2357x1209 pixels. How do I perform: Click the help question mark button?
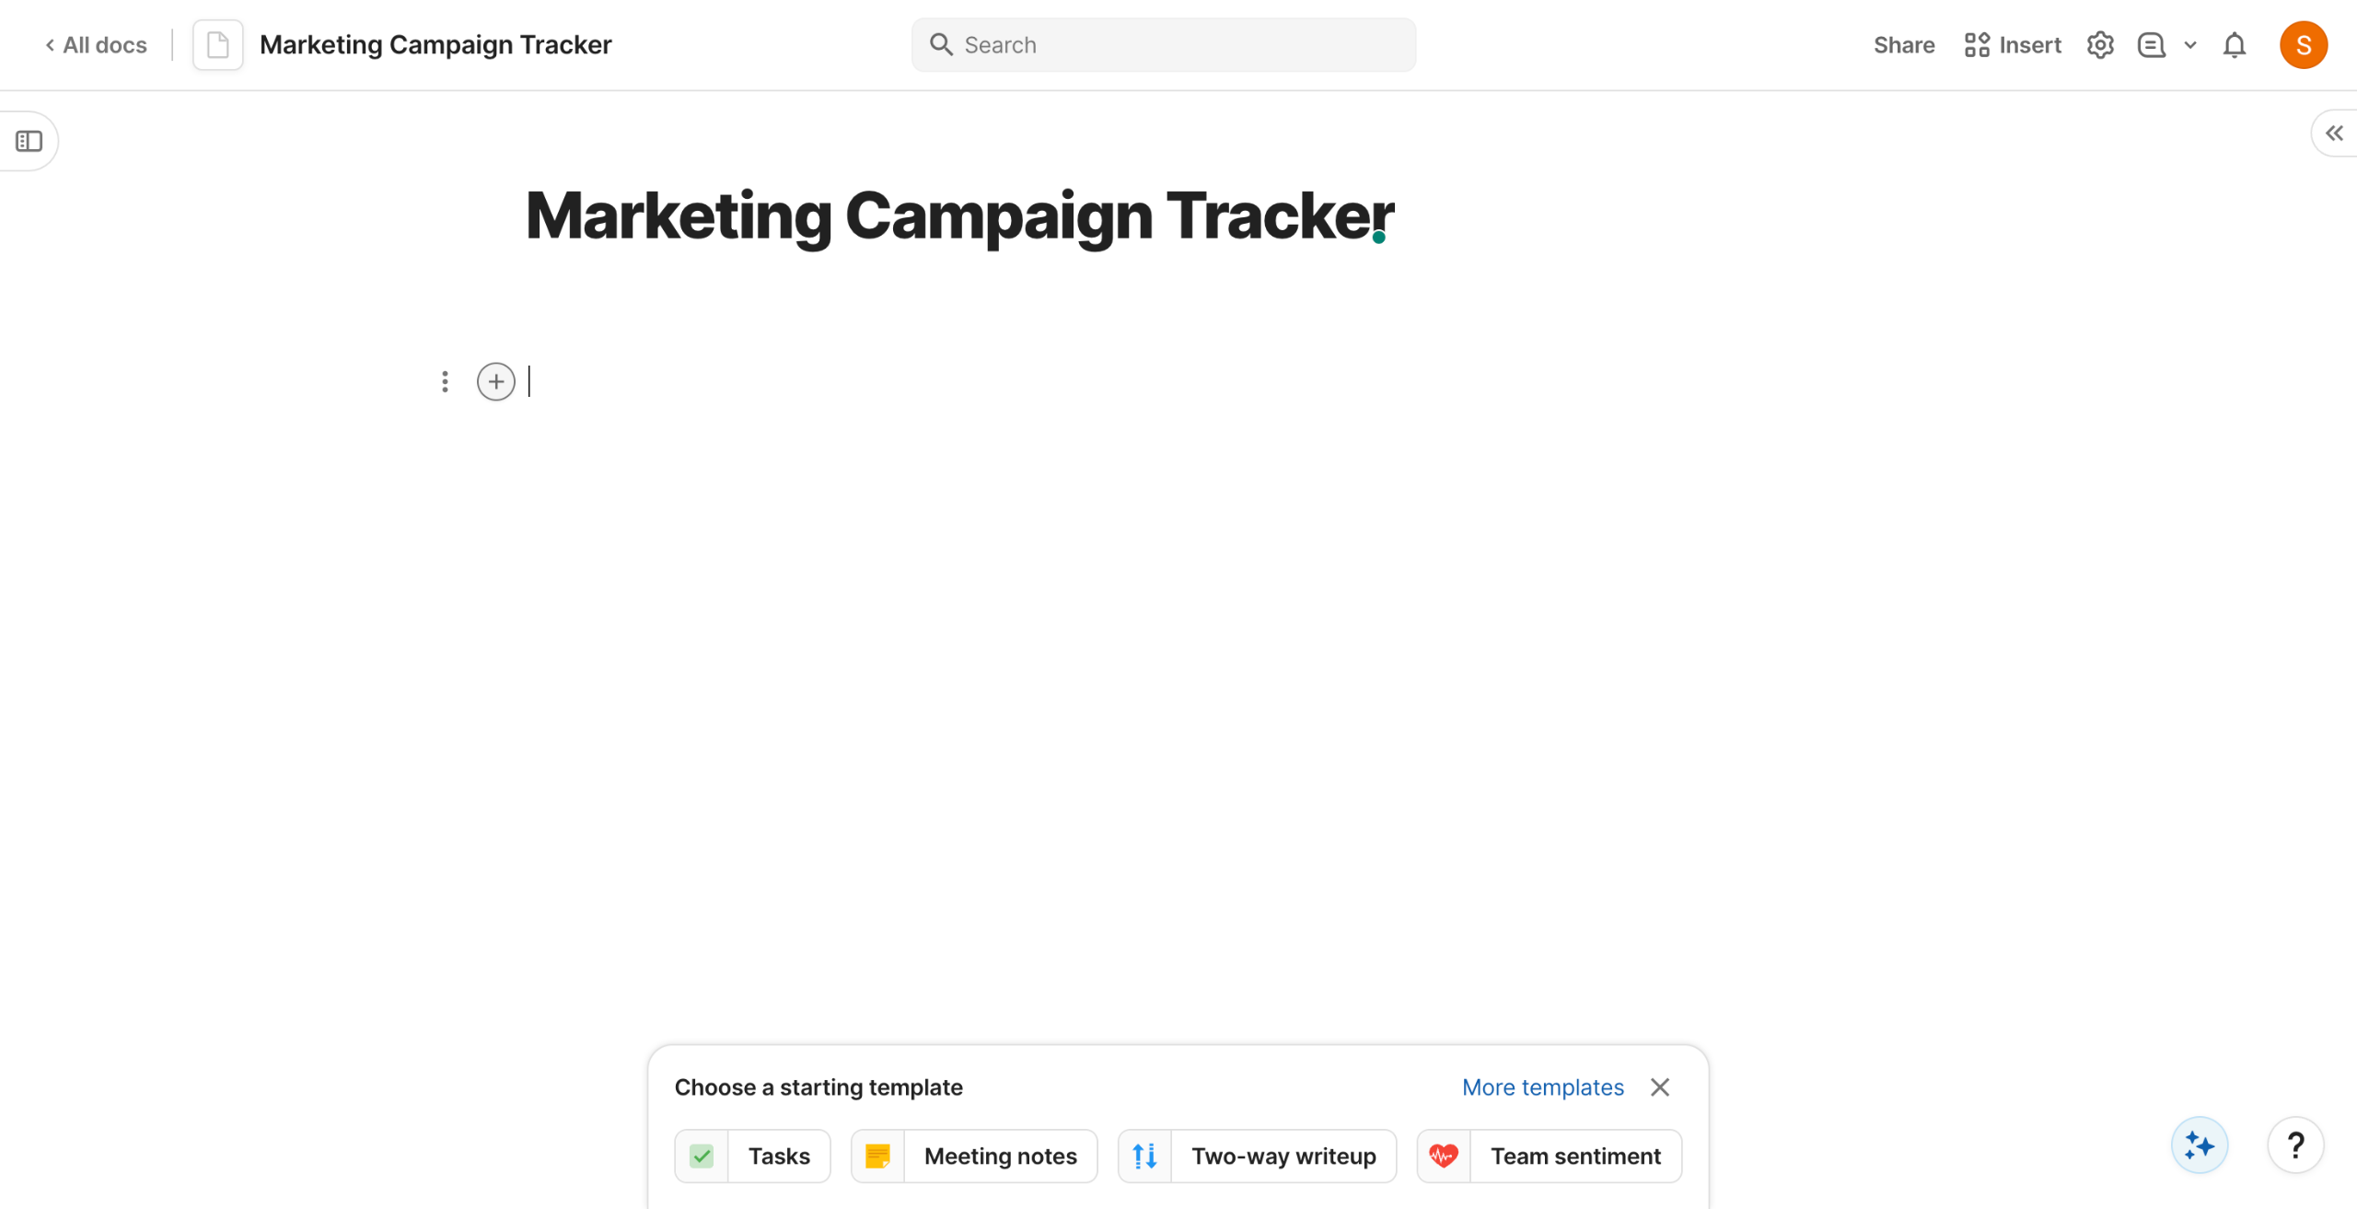tap(2295, 1145)
